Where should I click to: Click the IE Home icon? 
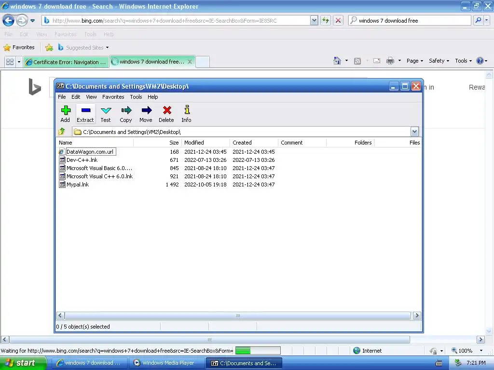(337, 61)
